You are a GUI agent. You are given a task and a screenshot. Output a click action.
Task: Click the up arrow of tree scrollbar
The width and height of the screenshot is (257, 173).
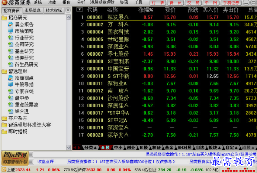click(x=68, y=17)
